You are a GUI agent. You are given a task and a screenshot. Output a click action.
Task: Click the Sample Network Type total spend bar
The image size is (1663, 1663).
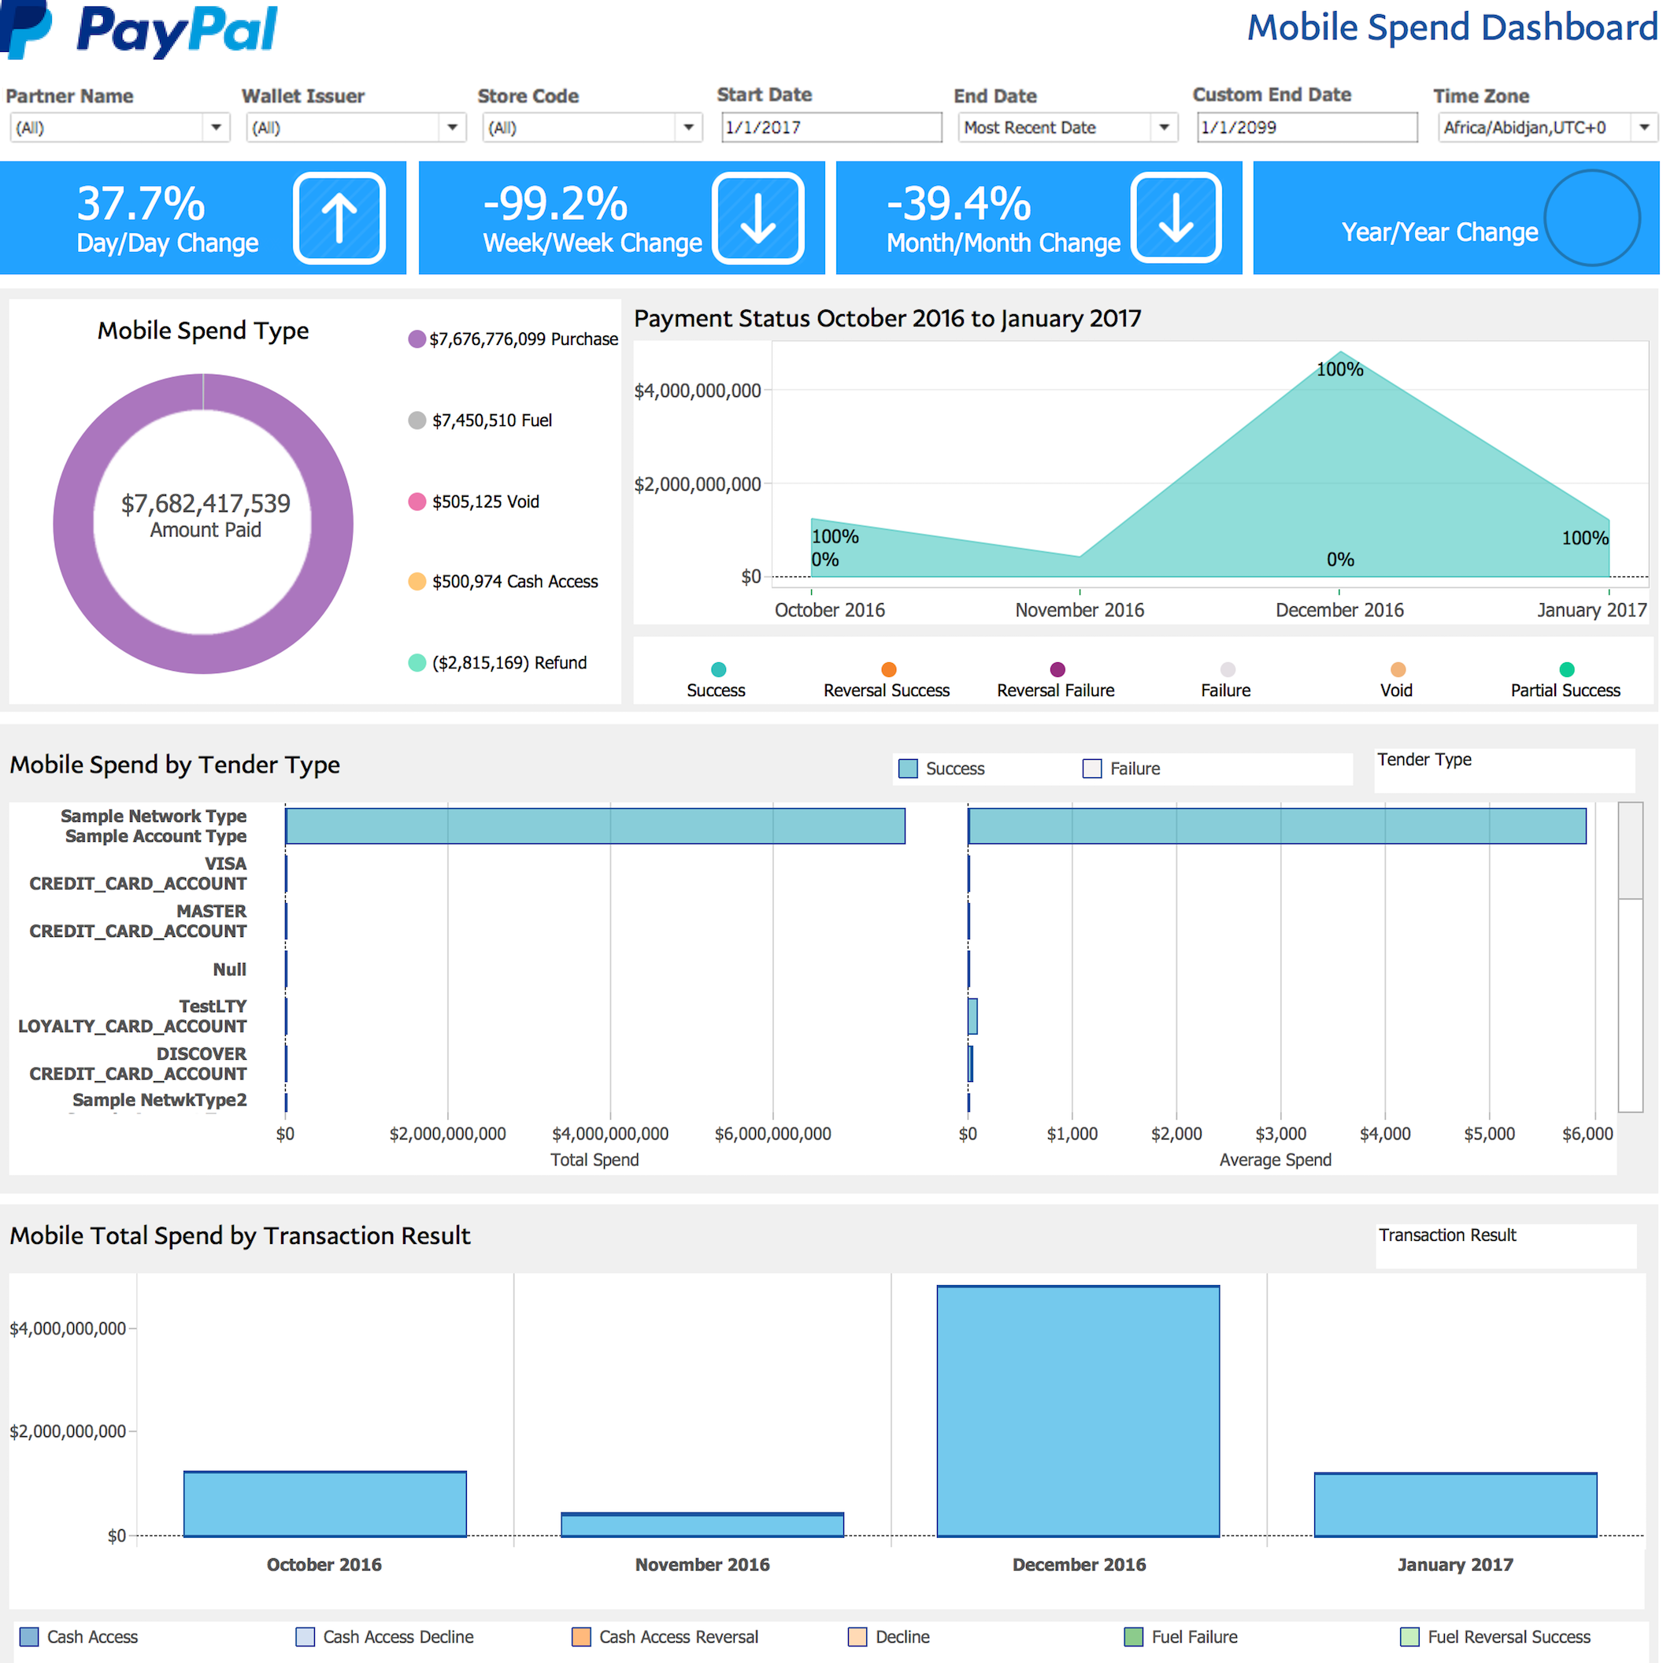[x=594, y=826]
